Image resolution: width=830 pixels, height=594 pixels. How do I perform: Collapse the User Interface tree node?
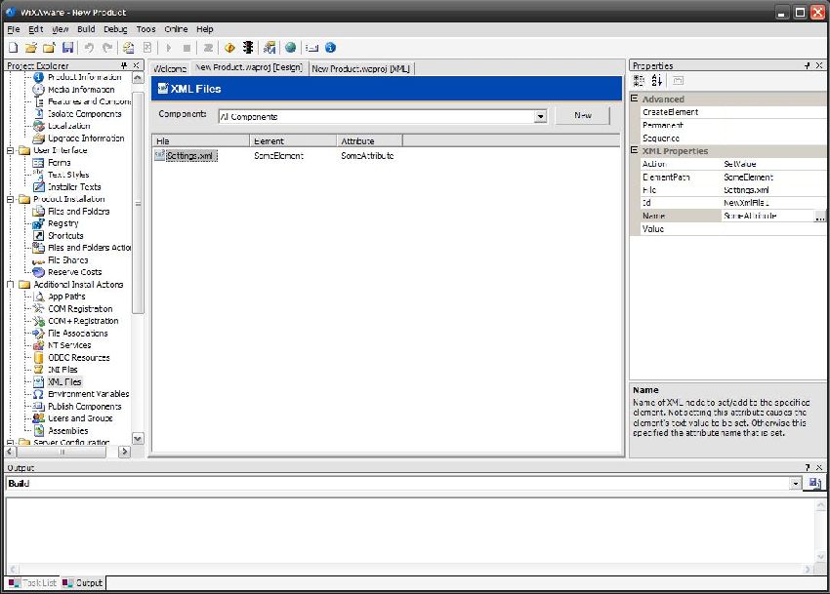pos(10,150)
